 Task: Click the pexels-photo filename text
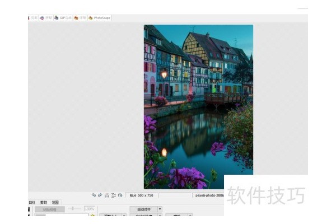tap(209, 195)
